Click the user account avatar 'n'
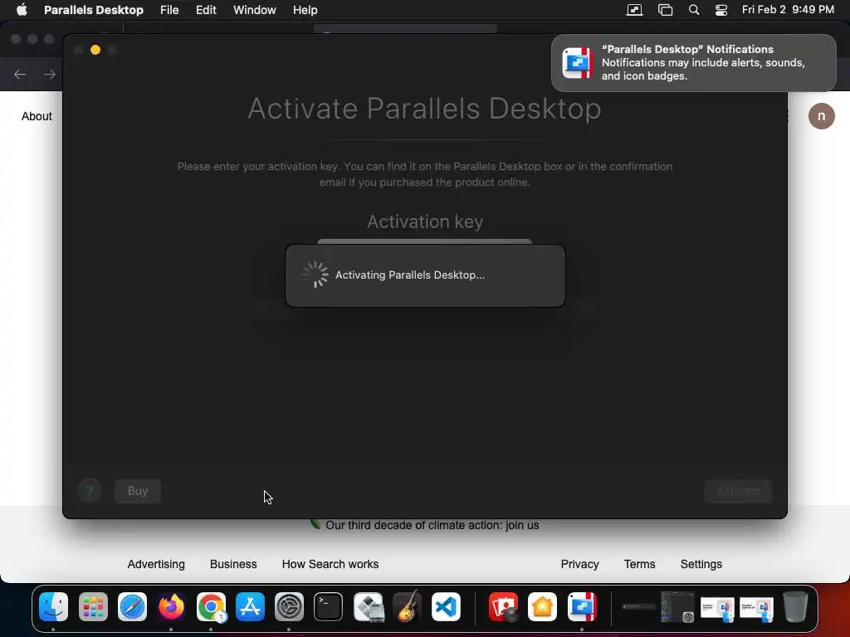Screen dimensions: 850x637 click(821, 116)
